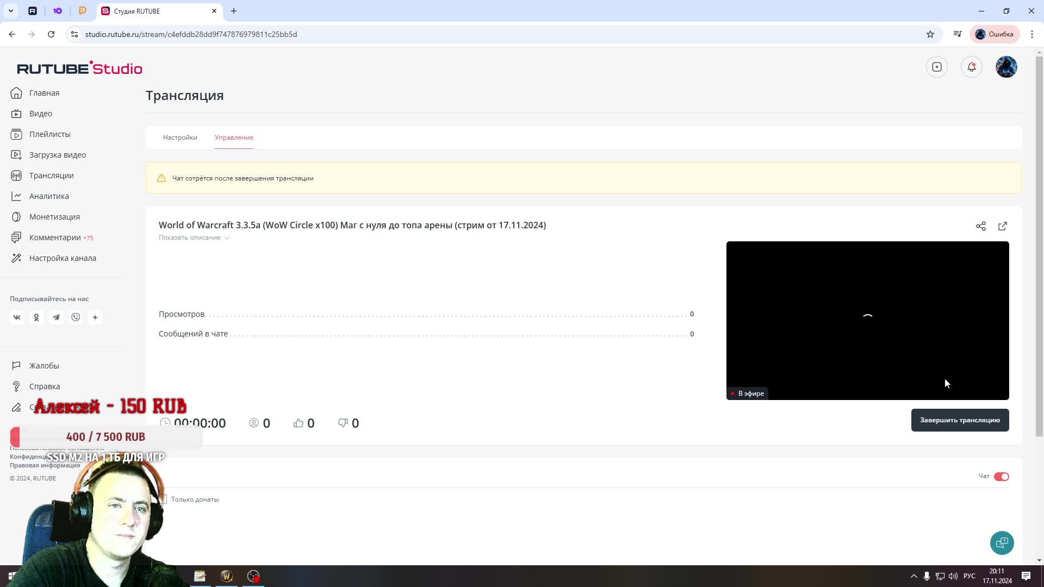Image resolution: width=1044 pixels, height=587 pixels.
Task: Toggle the Чат switch off
Action: click(x=1001, y=477)
